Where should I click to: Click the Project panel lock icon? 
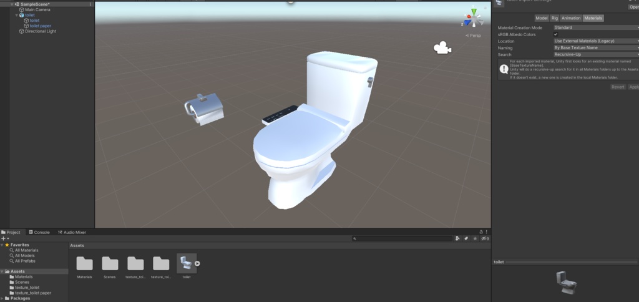click(481, 232)
